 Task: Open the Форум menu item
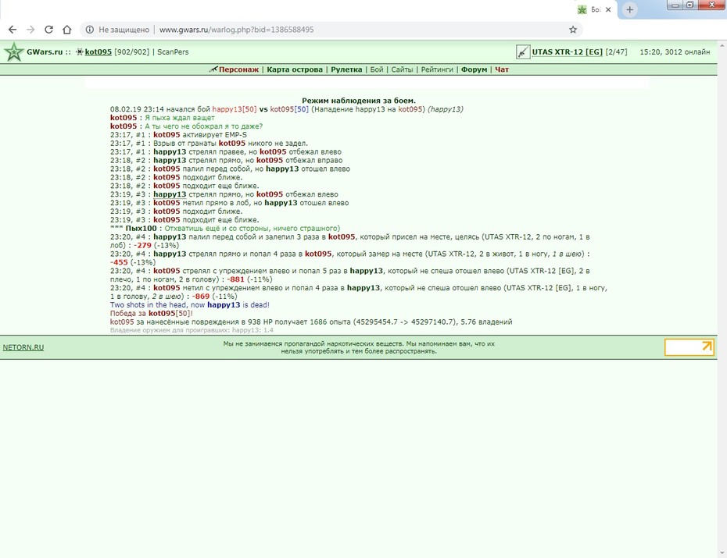point(474,69)
